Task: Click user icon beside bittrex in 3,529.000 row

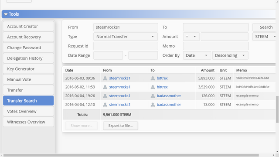Action: [153, 87]
